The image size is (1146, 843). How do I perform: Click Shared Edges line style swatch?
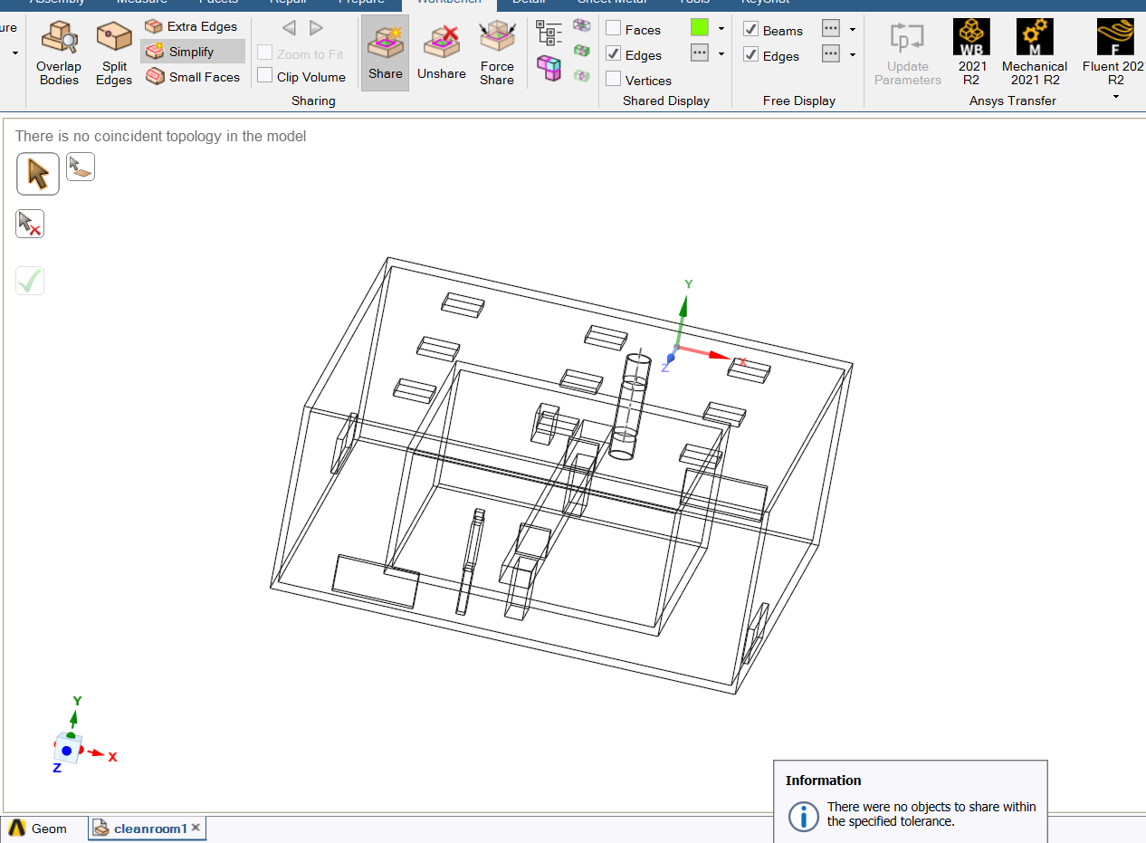pyautogui.click(x=700, y=53)
